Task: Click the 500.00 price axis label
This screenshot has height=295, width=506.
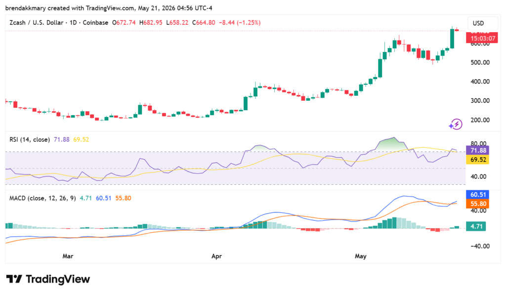Action: coord(480,62)
